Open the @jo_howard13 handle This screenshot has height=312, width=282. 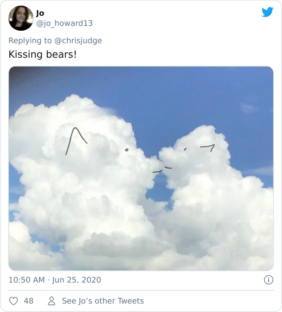[x=64, y=23]
